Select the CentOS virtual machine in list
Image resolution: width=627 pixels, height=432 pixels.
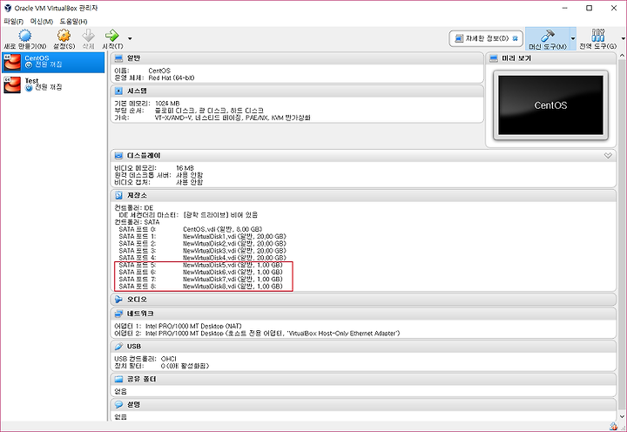click(x=53, y=62)
